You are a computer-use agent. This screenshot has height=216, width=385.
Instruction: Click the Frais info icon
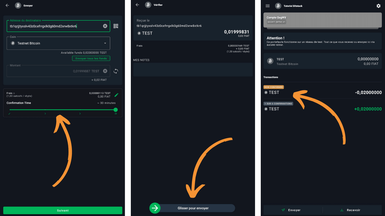[14, 93]
